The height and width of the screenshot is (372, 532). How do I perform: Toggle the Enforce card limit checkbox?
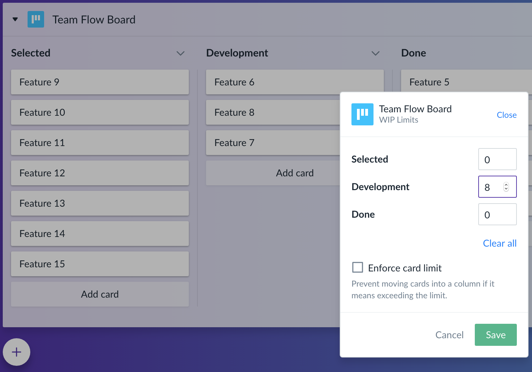357,267
